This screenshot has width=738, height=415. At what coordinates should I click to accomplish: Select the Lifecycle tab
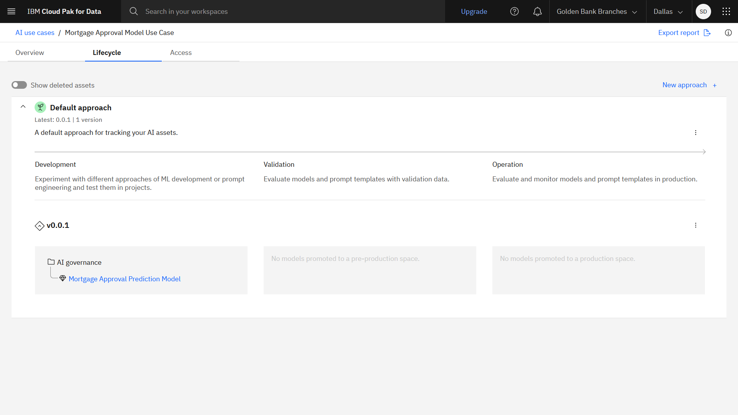tap(123, 53)
